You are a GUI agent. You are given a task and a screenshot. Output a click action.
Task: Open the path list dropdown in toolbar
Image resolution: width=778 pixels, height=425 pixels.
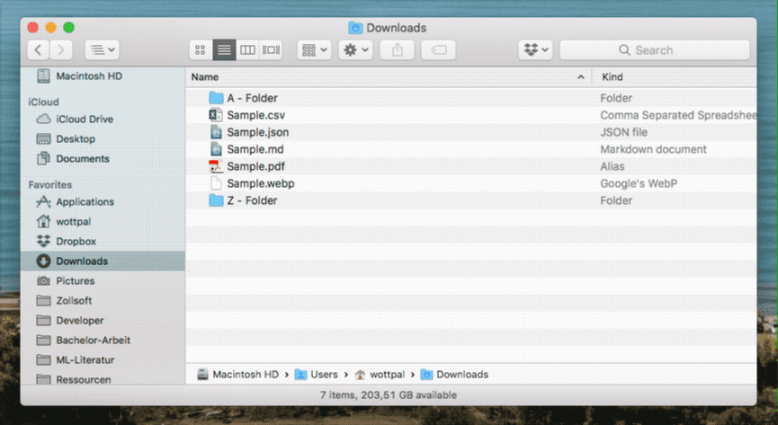point(103,50)
